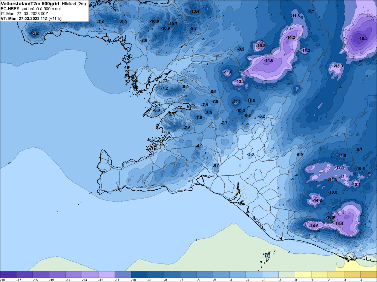Click the -5.7 temperature label

click(x=171, y=115)
